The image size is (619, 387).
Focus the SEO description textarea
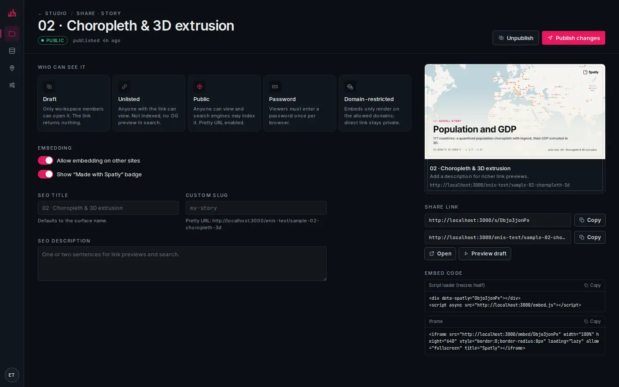pyautogui.click(x=182, y=264)
